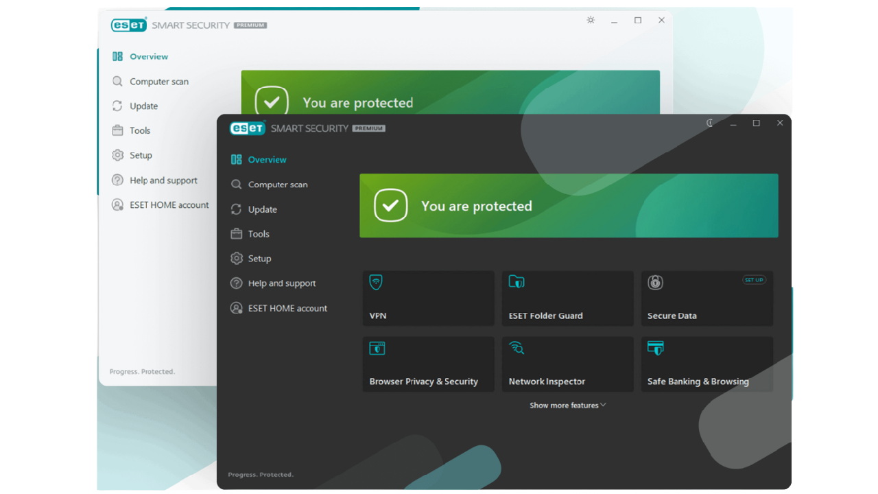The height and width of the screenshot is (494, 878).
Task: Expand Show more features
Action: [x=567, y=405]
